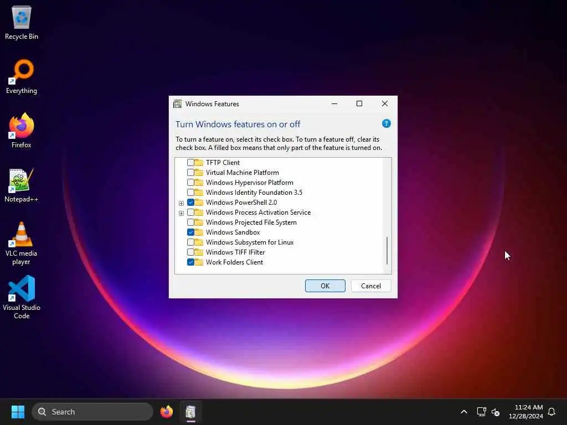Open the Windows Start menu
This screenshot has height=425, width=567.
[x=18, y=412]
